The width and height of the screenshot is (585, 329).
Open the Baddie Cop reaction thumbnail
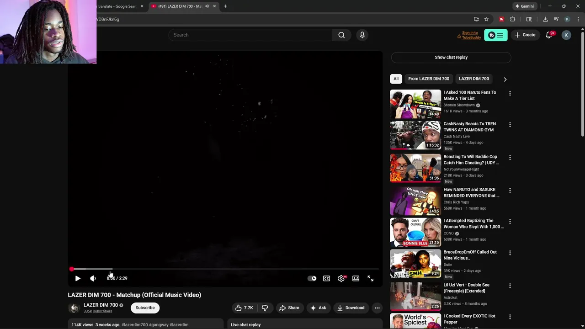(x=415, y=168)
